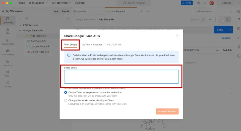The height and width of the screenshot is (131, 241).
Task: Click the Enter email input field
Action: click(x=122, y=77)
